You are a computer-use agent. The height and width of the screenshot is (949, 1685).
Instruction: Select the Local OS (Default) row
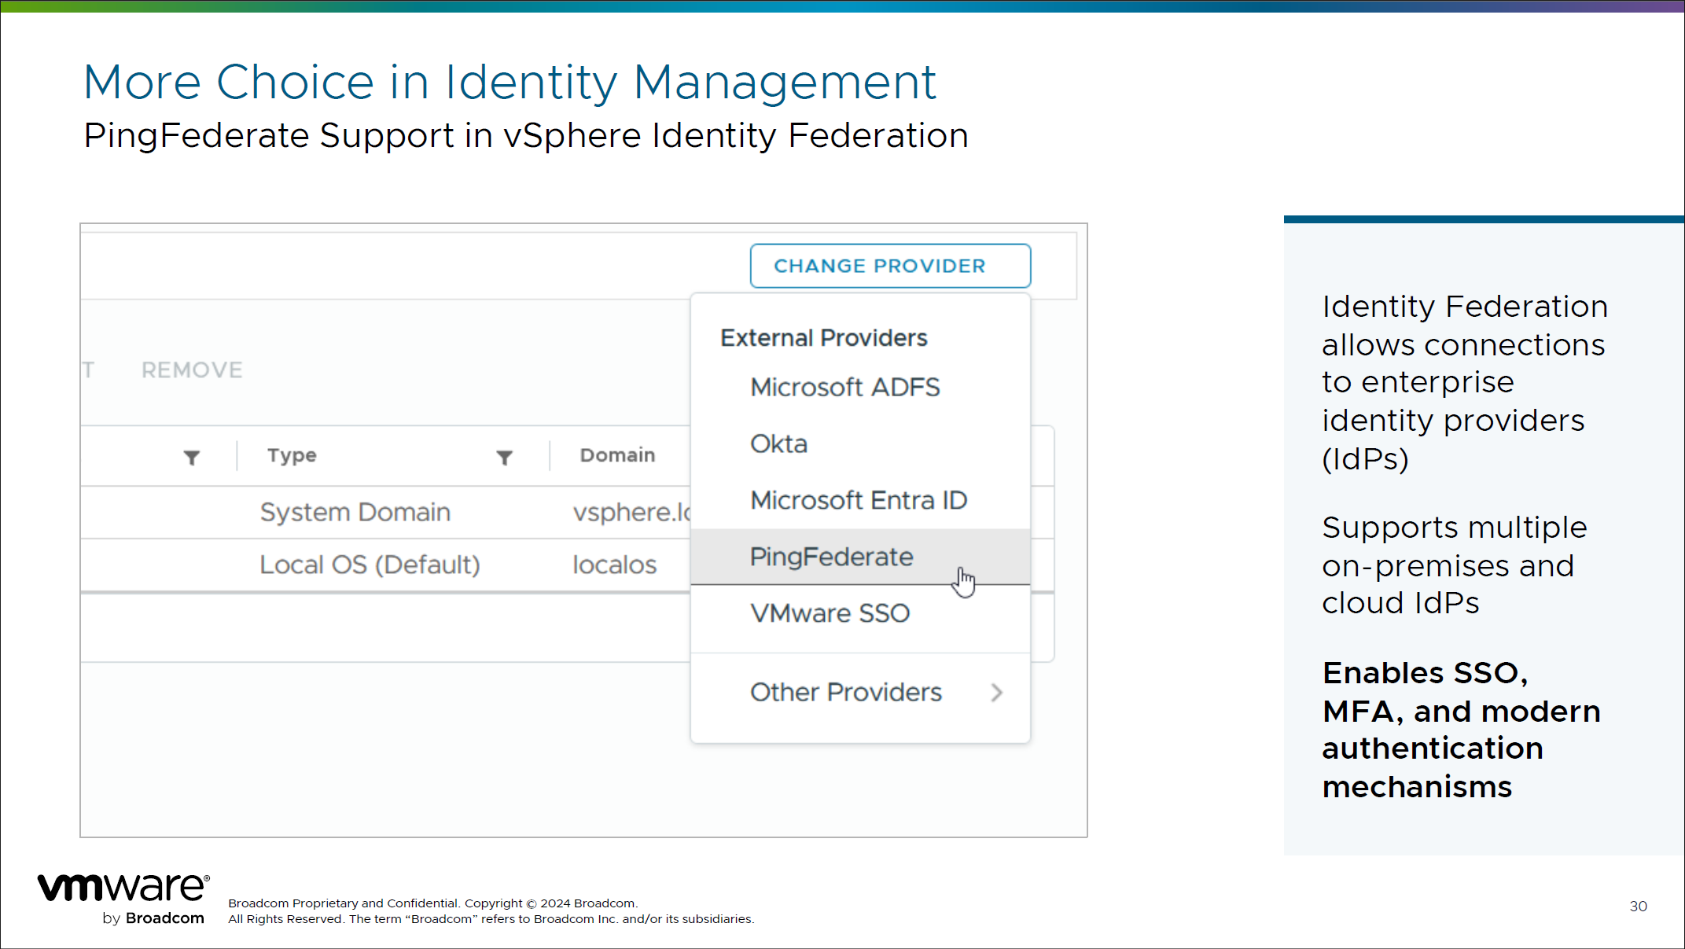(x=370, y=565)
